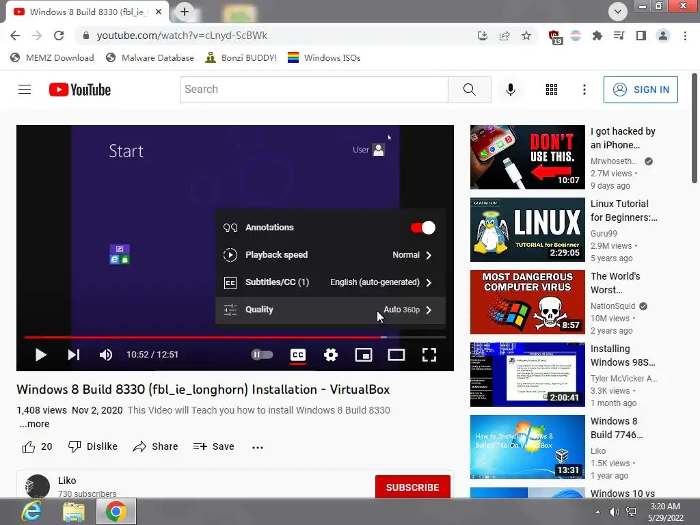Install app icon in address bar
Image resolution: width=700 pixels, height=525 pixels.
coord(482,36)
